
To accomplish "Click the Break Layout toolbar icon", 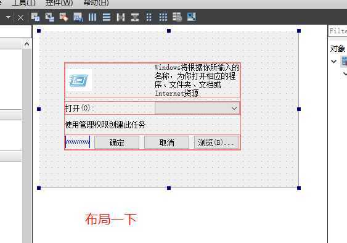I will click(x=177, y=17).
